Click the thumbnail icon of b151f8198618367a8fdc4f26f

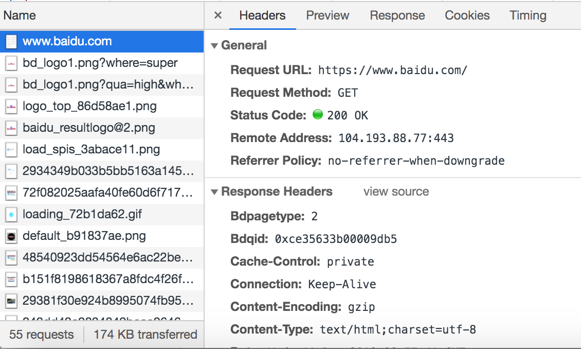pyautogui.click(x=11, y=280)
